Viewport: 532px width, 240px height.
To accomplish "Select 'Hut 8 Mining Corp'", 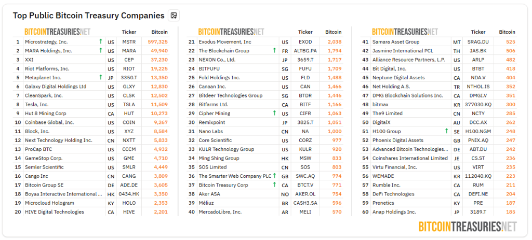I will [x=46, y=114].
